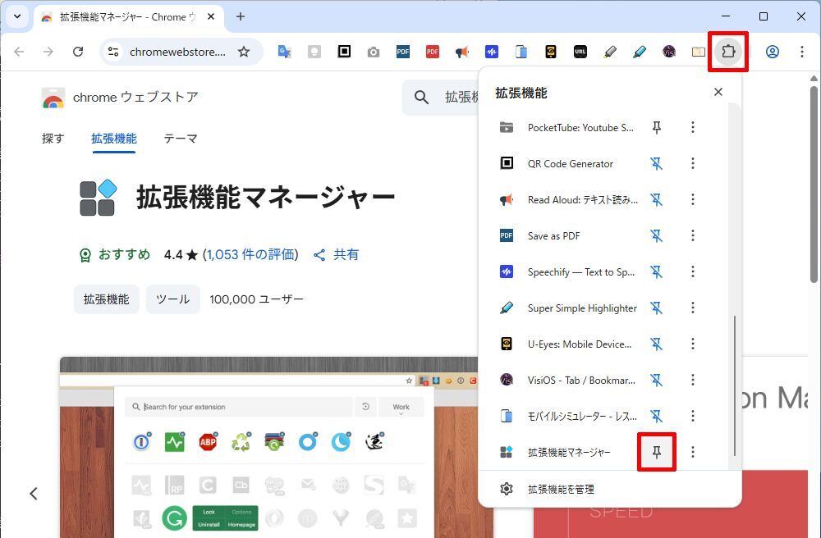The height and width of the screenshot is (538, 821).
Task: Show previous screenshot with left arrow
Action: coord(34,493)
